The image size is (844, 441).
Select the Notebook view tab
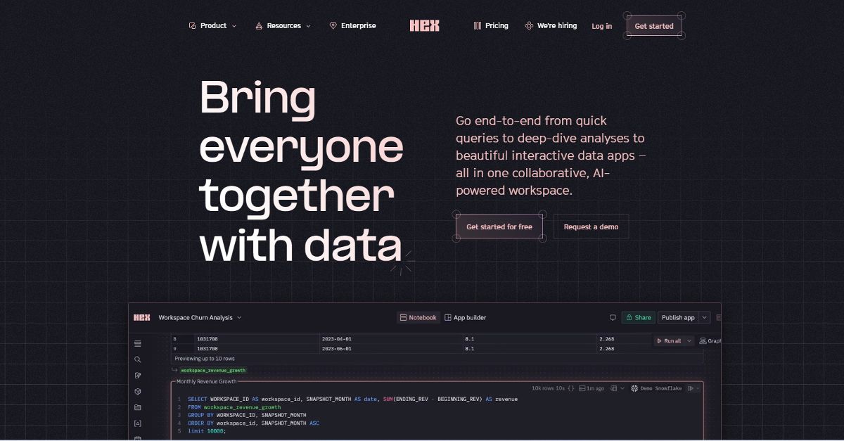click(x=418, y=317)
